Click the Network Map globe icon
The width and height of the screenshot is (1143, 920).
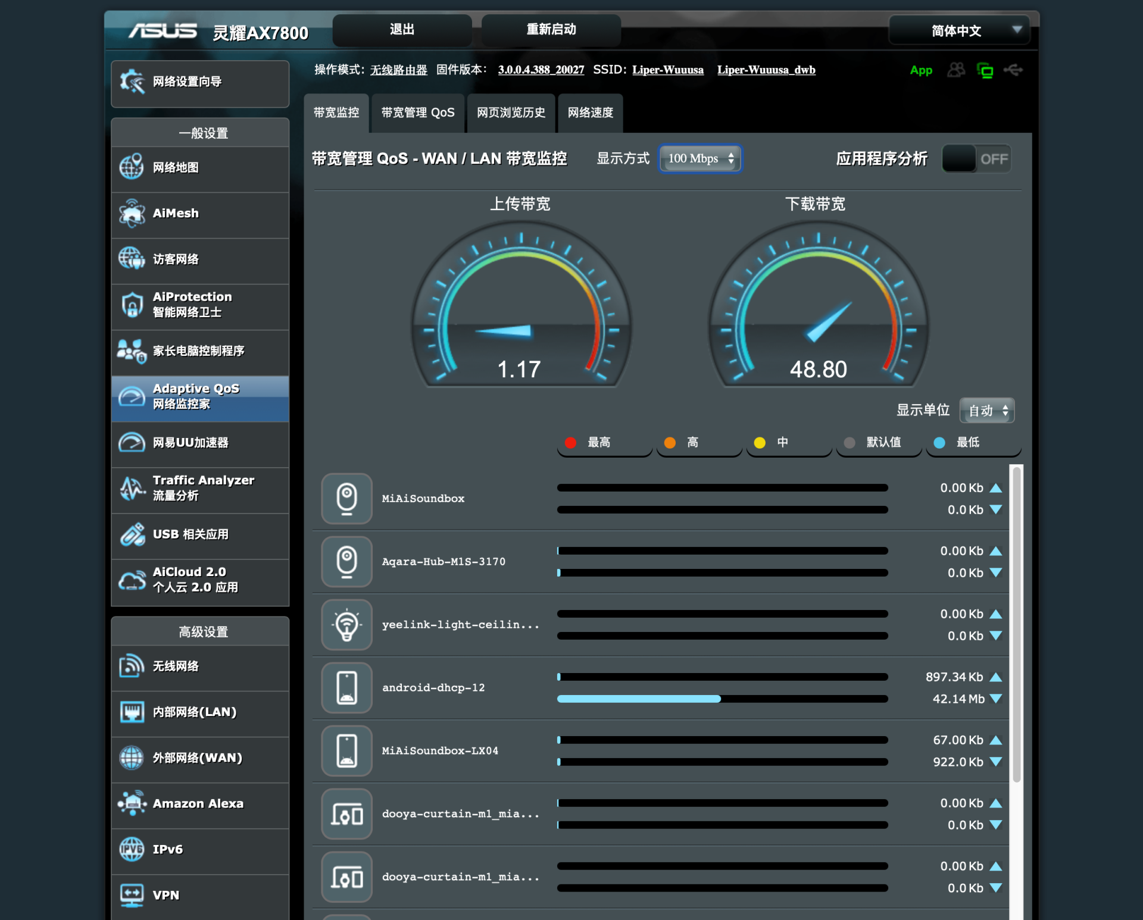132,167
